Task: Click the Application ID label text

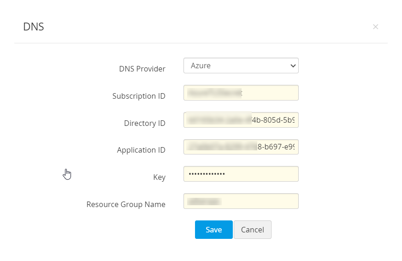Action: [x=141, y=150]
